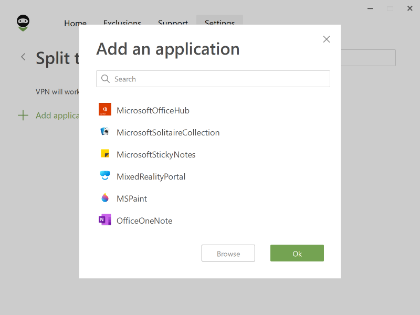Close the VPN window
The image size is (420, 315).
pyautogui.click(x=410, y=8)
